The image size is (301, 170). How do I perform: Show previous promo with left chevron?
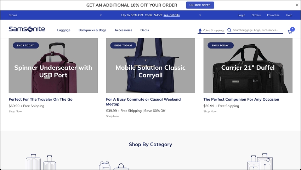pyautogui.click(x=101, y=15)
